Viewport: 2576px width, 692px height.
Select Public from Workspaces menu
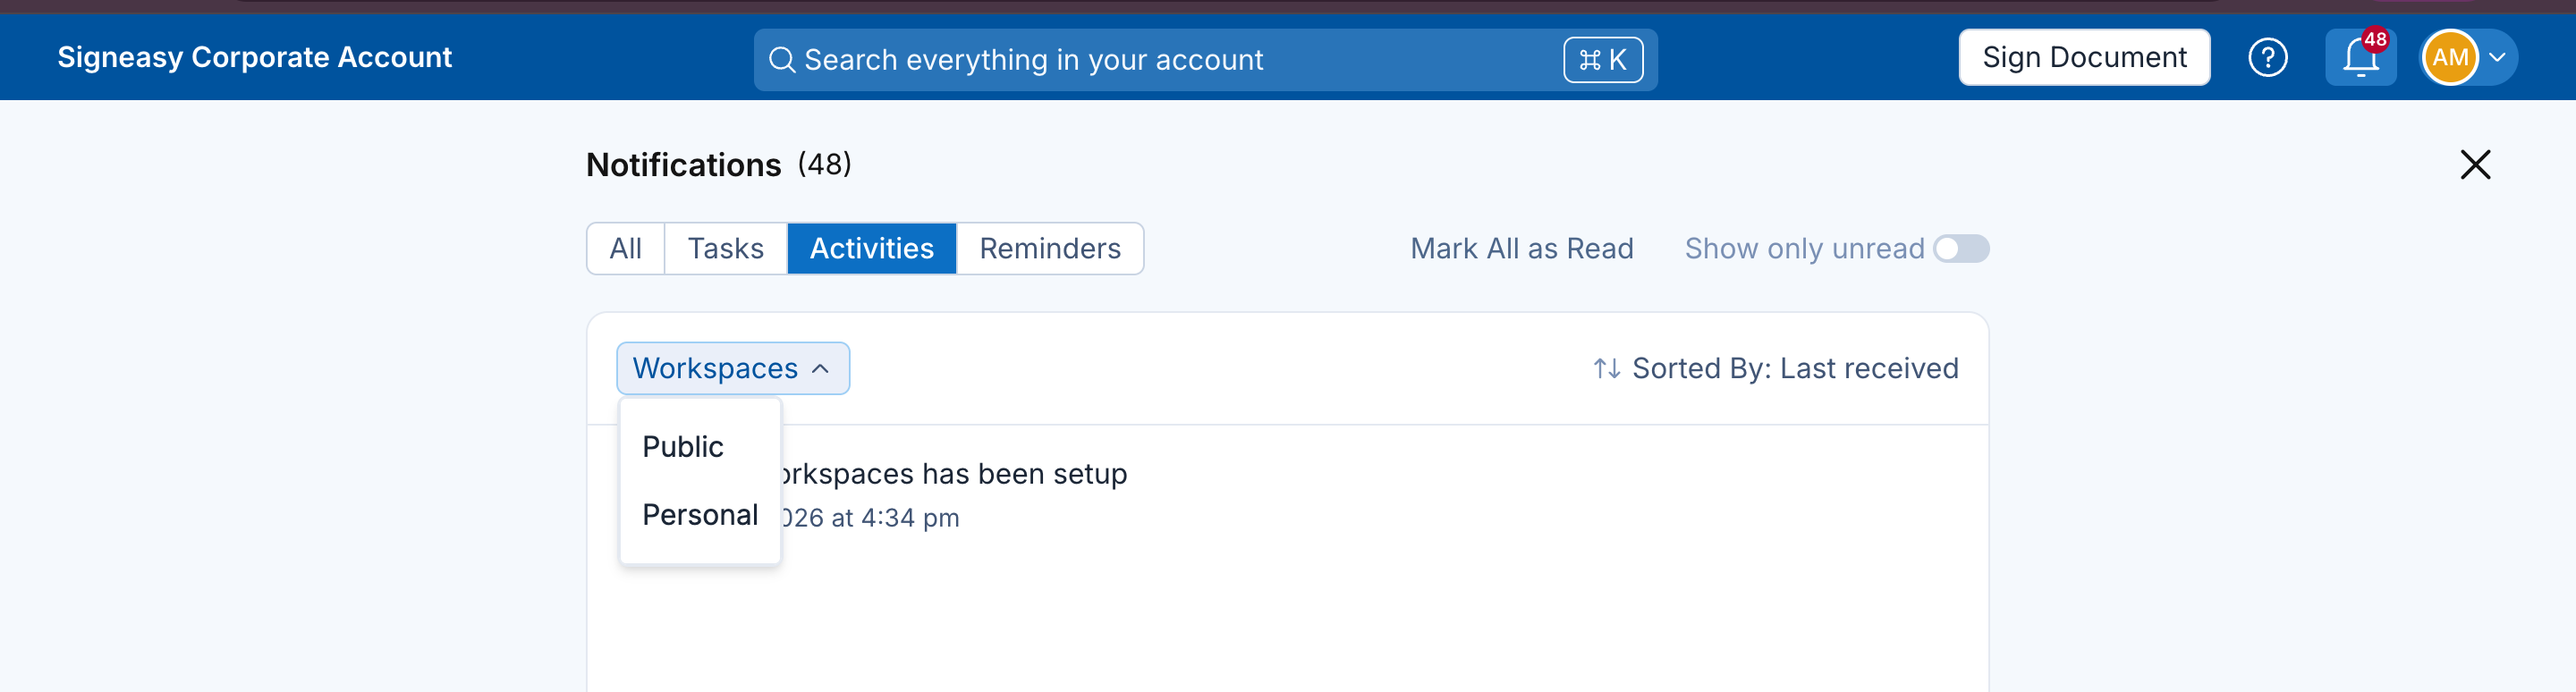pyautogui.click(x=683, y=447)
